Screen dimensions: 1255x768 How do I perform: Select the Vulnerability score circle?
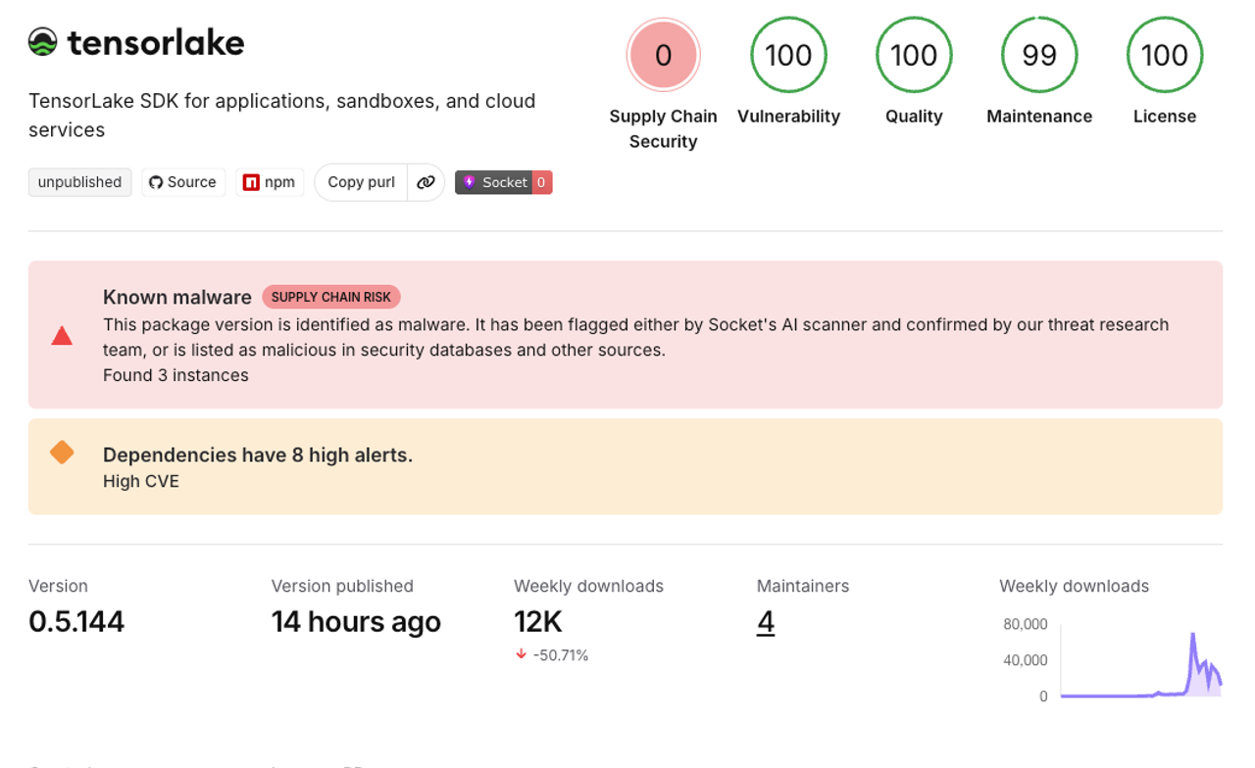tap(788, 55)
